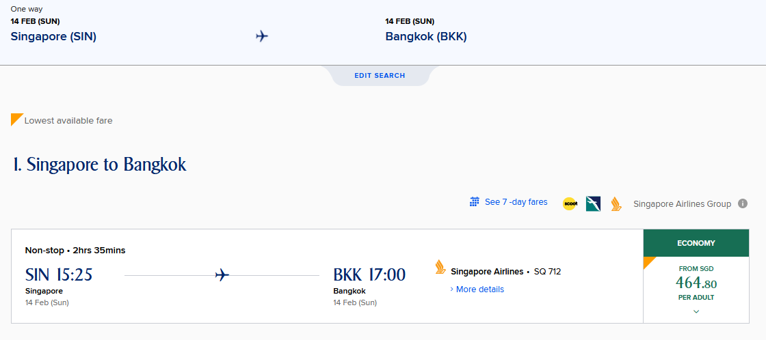Click the SIN 15:25 departure time

[59, 274]
